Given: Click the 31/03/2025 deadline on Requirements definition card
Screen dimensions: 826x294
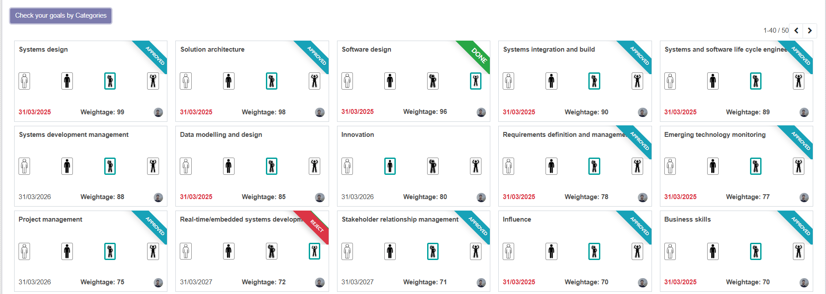Looking at the screenshot, I should [x=519, y=197].
